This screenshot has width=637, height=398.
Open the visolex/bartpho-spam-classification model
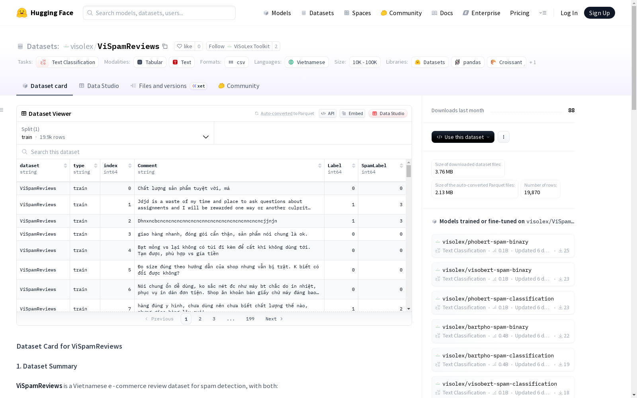pyautogui.click(x=503, y=360)
